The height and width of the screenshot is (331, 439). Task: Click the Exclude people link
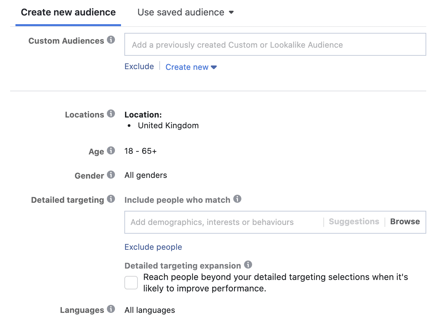click(153, 247)
